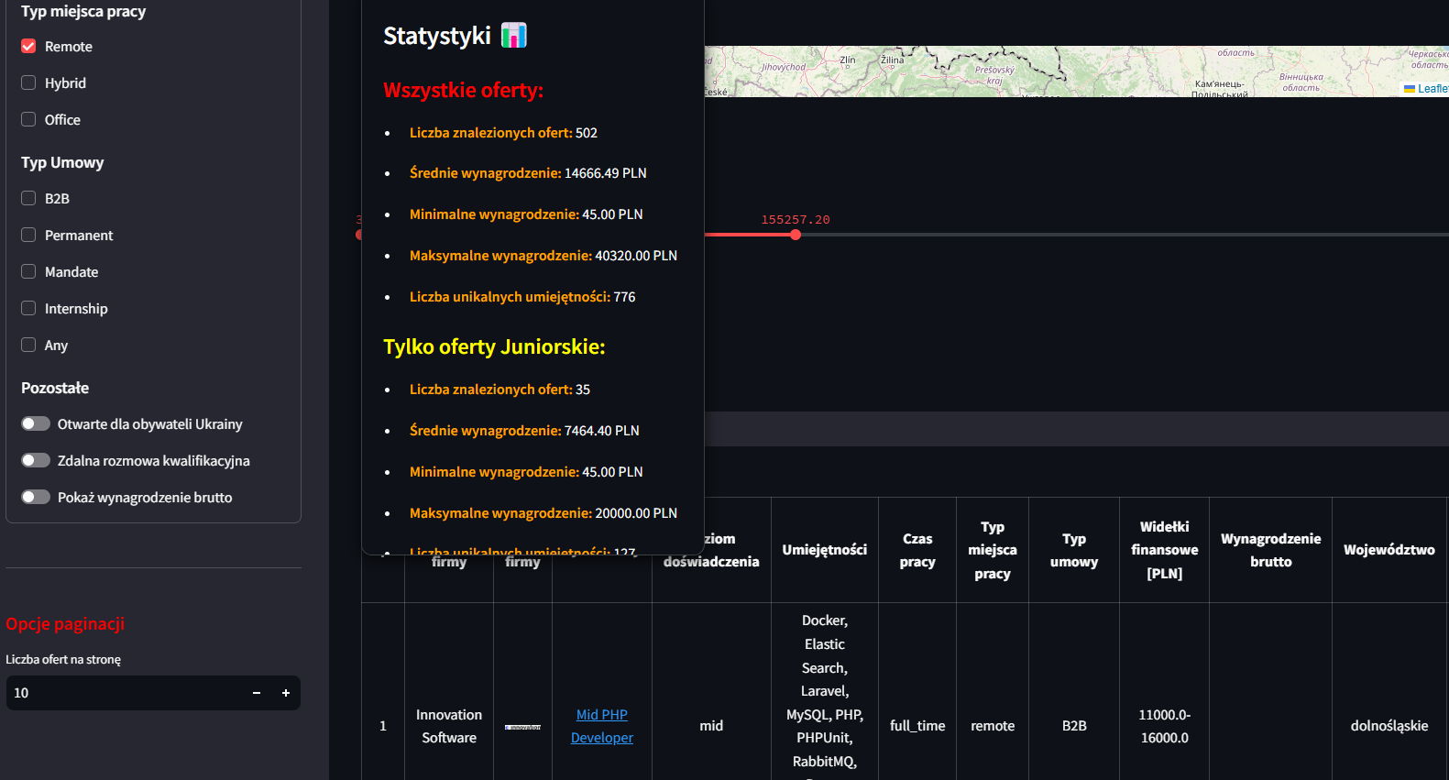
Task: Click the bar chart icon beside Statystyki
Action: click(514, 35)
